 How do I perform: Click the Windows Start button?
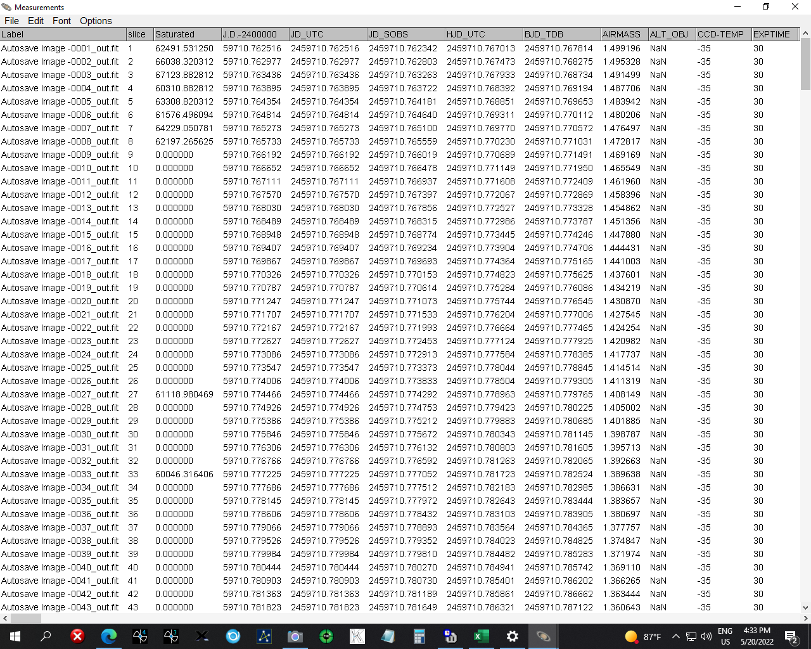point(15,636)
